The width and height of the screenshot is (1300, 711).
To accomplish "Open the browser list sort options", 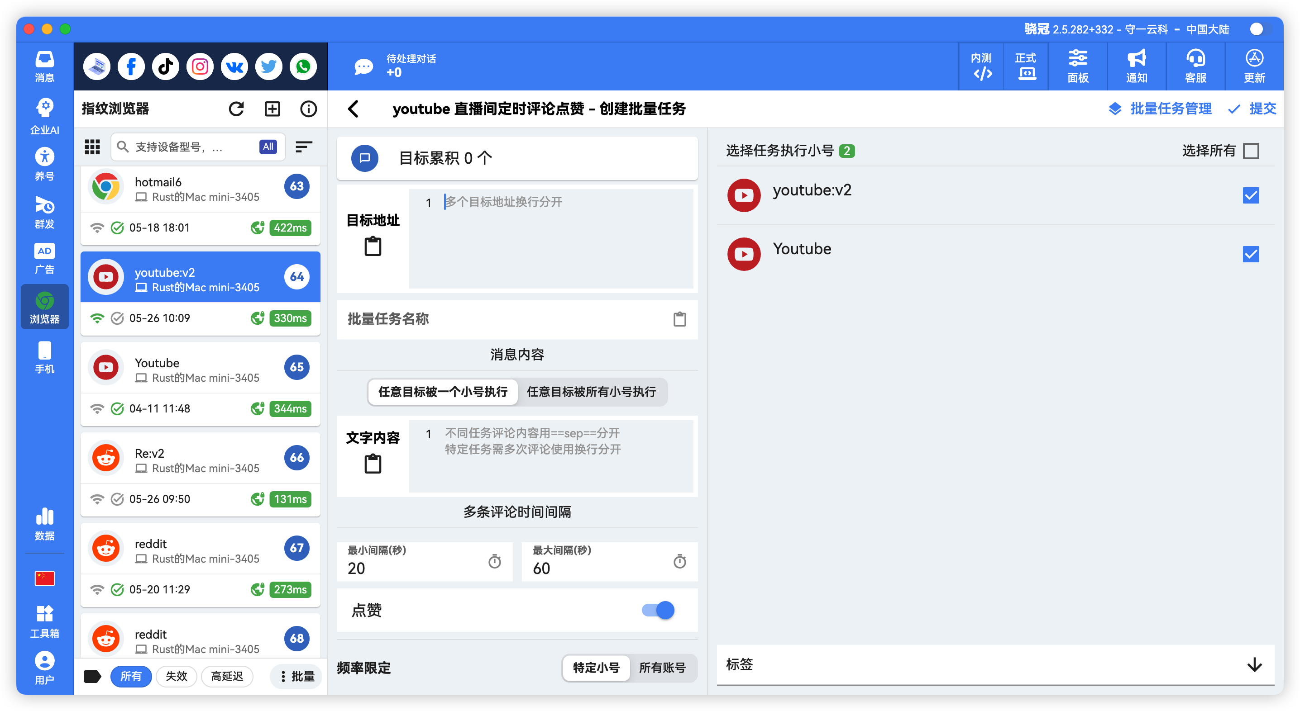I will click(303, 147).
